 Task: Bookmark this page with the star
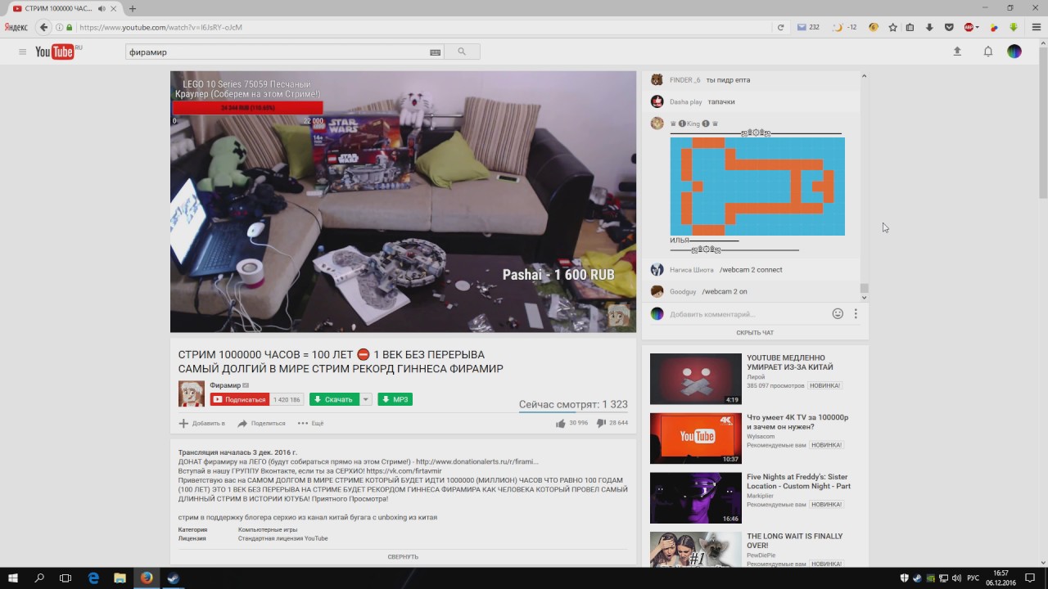[x=892, y=27]
